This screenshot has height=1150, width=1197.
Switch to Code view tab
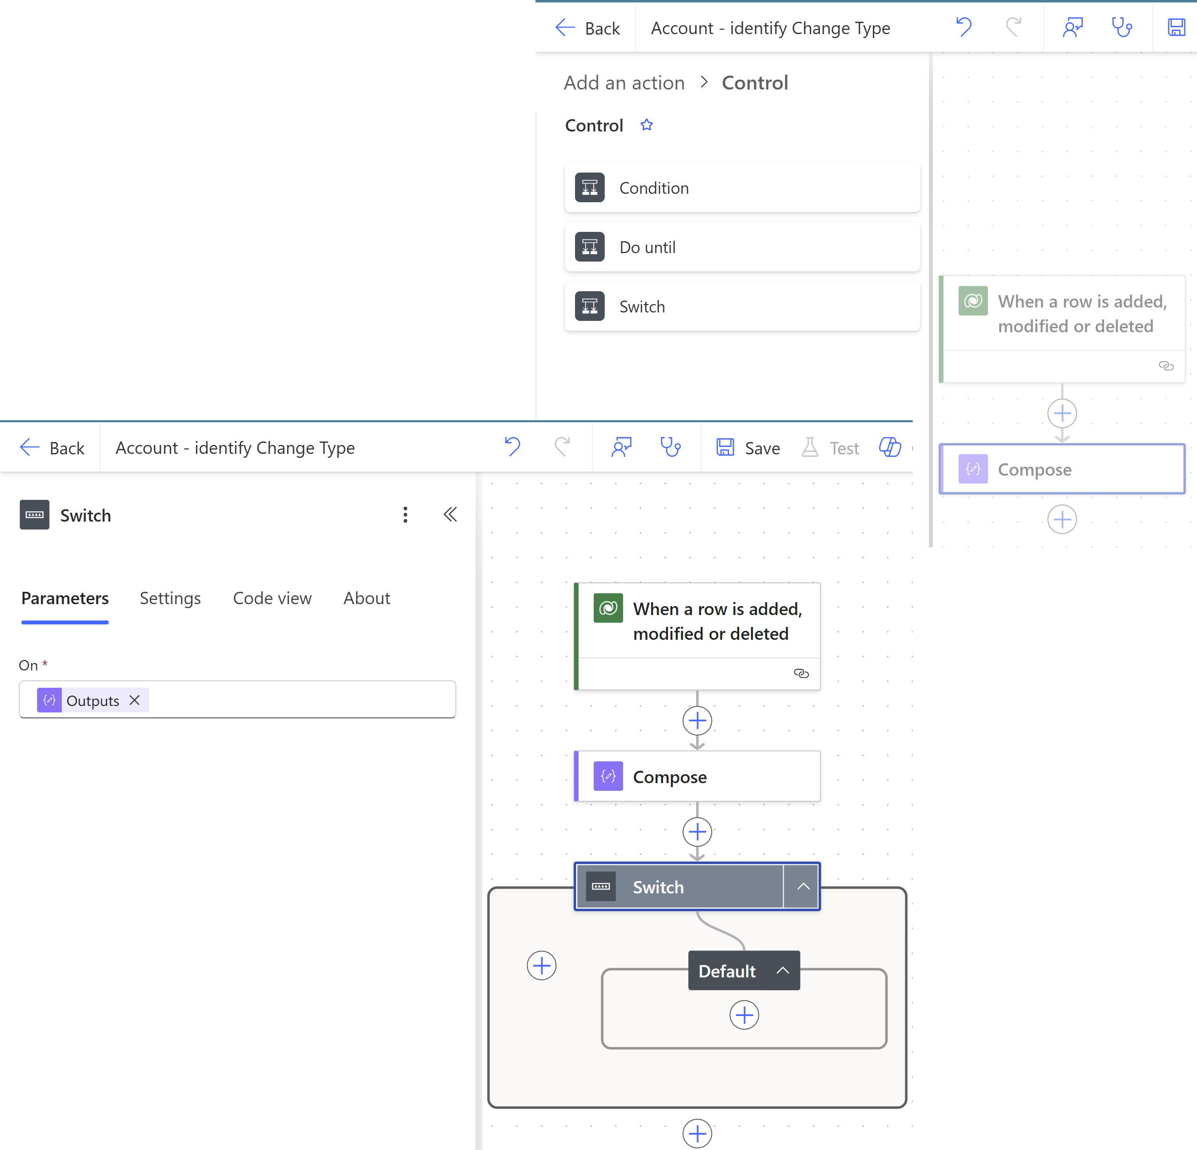click(272, 598)
